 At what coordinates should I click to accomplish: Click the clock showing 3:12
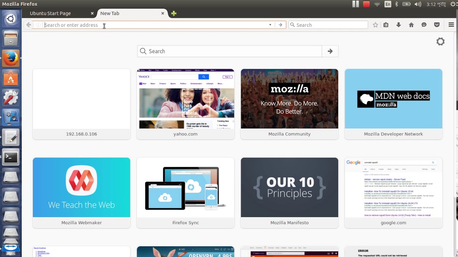[x=436, y=4]
